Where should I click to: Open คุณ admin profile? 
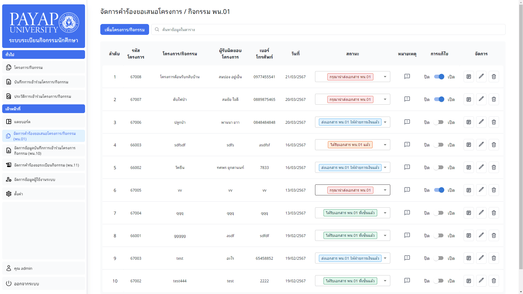(x=44, y=268)
